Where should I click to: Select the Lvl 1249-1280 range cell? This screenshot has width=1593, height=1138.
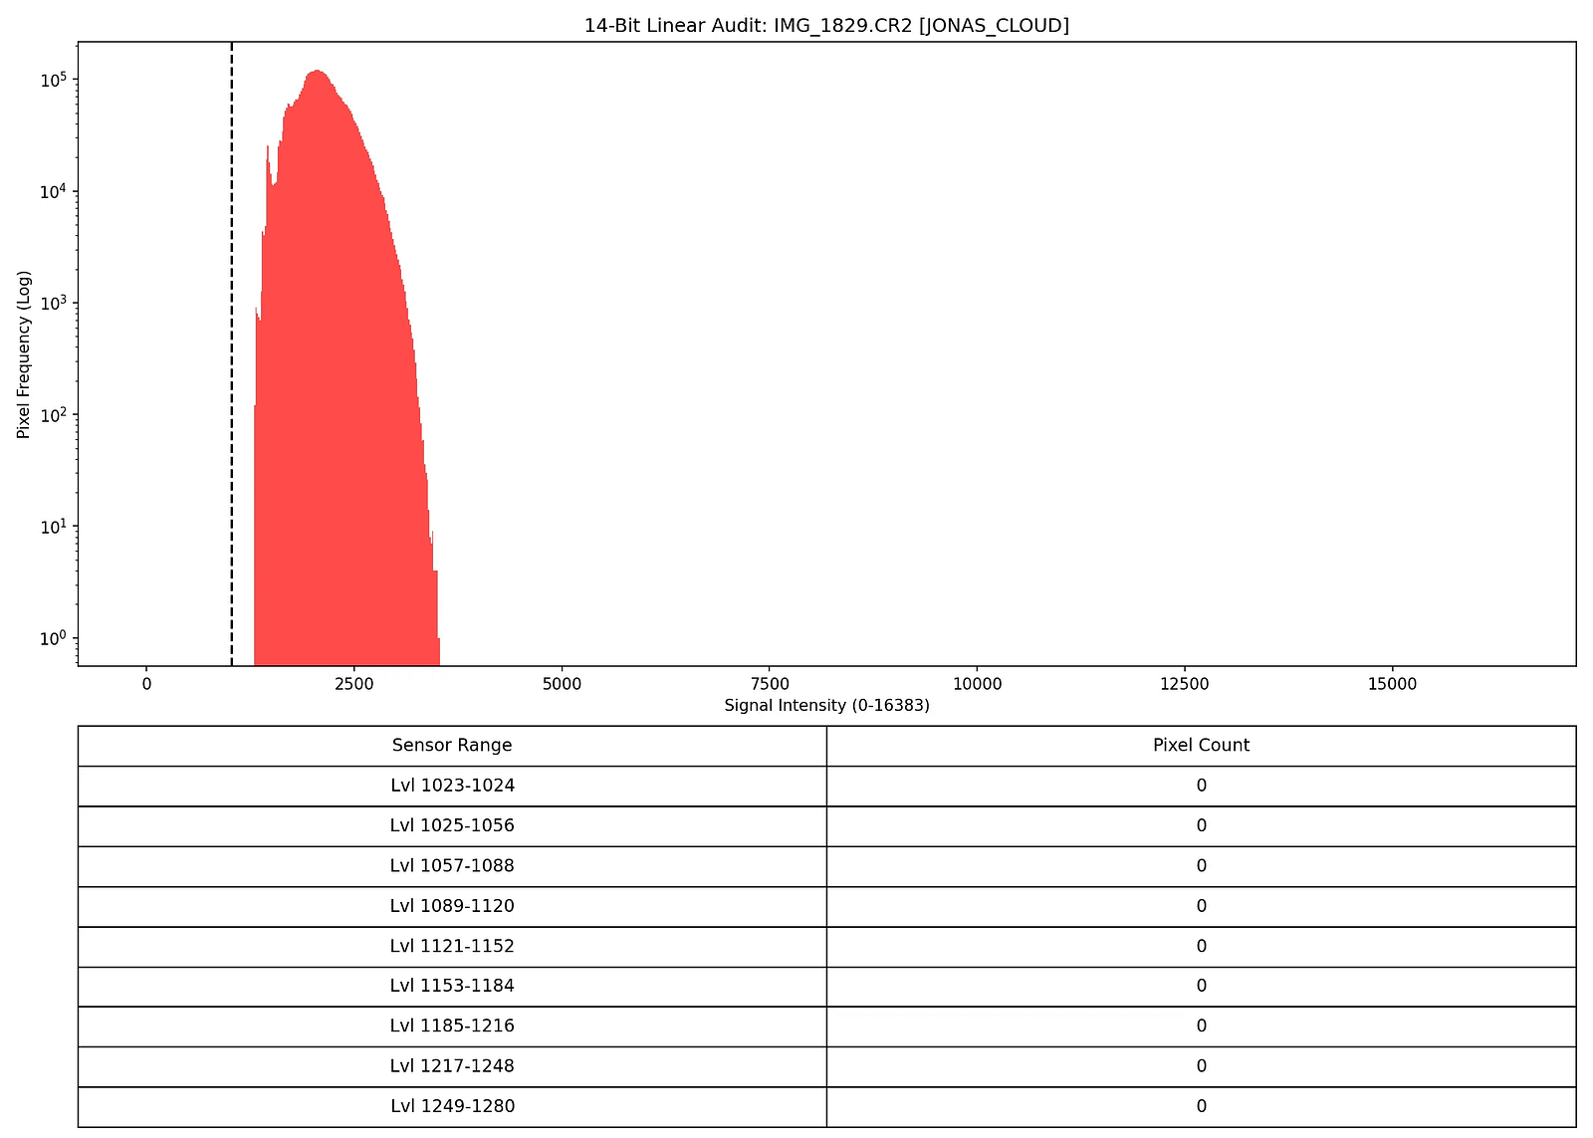[x=452, y=1106]
